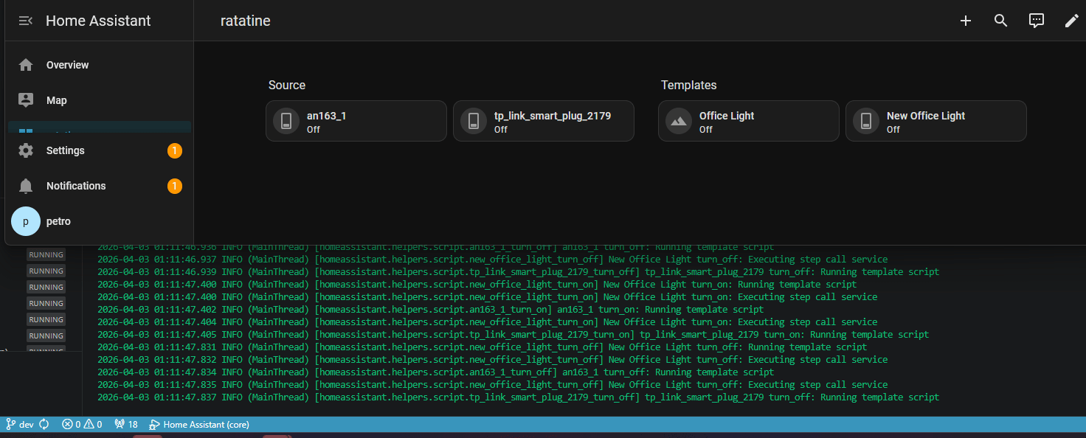
Task: Open Settings in the sidebar
Action: (x=100, y=150)
